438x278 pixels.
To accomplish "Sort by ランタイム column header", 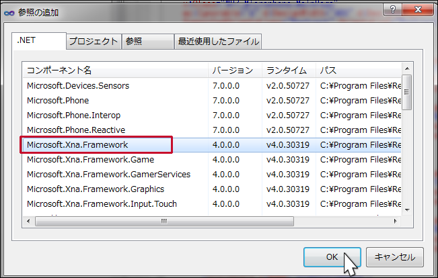I will (x=289, y=70).
